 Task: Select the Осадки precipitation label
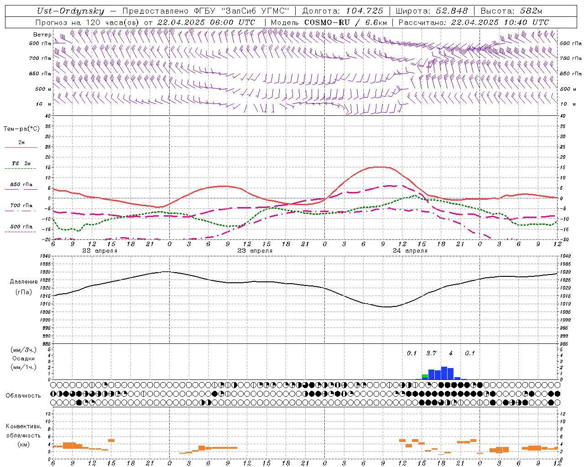point(24,359)
